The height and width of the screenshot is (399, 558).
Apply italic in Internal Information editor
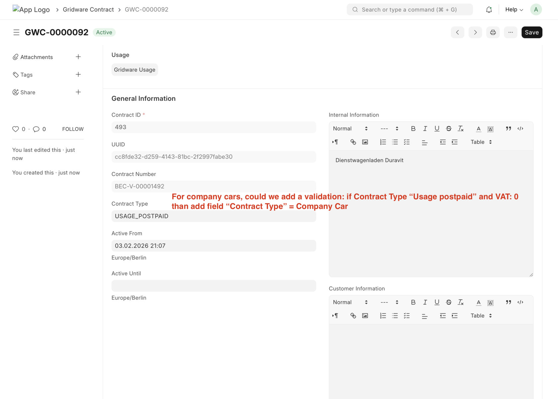click(425, 129)
